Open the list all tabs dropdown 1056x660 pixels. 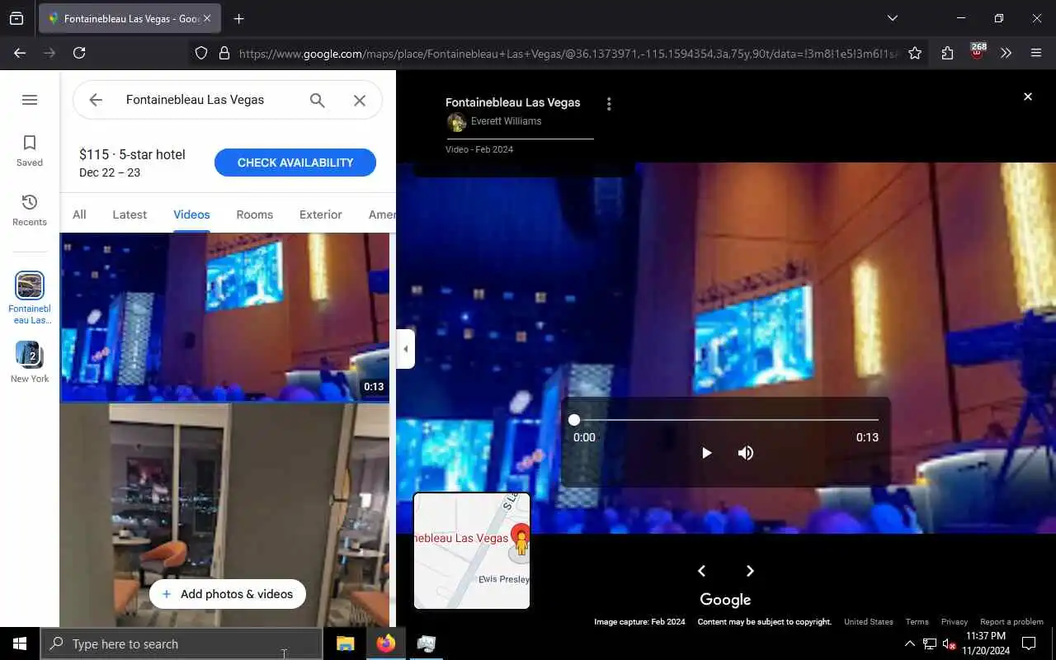click(892, 18)
